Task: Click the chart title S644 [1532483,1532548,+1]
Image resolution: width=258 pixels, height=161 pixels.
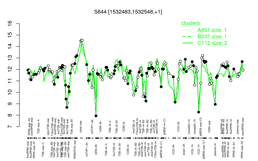Action: click(x=128, y=12)
